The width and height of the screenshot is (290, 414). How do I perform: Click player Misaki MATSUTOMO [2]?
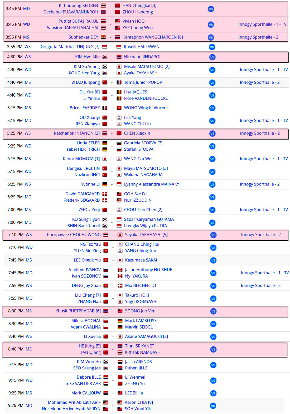147,66
